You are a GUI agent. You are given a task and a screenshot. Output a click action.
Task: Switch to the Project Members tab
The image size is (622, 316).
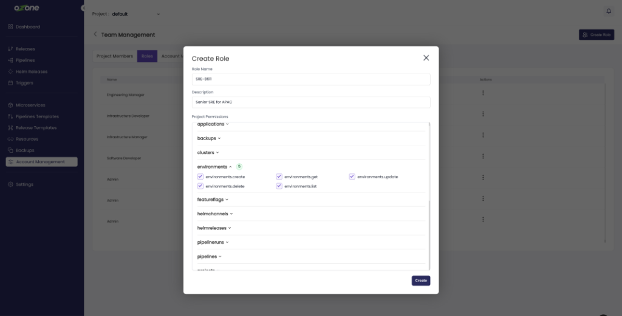tap(115, 56)
